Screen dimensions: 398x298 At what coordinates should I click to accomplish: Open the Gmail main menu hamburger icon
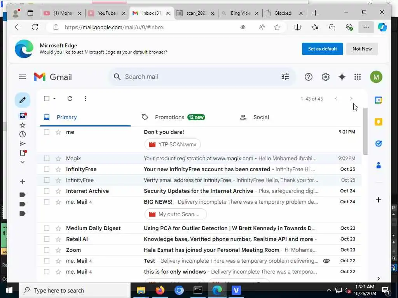click(22, 77)
